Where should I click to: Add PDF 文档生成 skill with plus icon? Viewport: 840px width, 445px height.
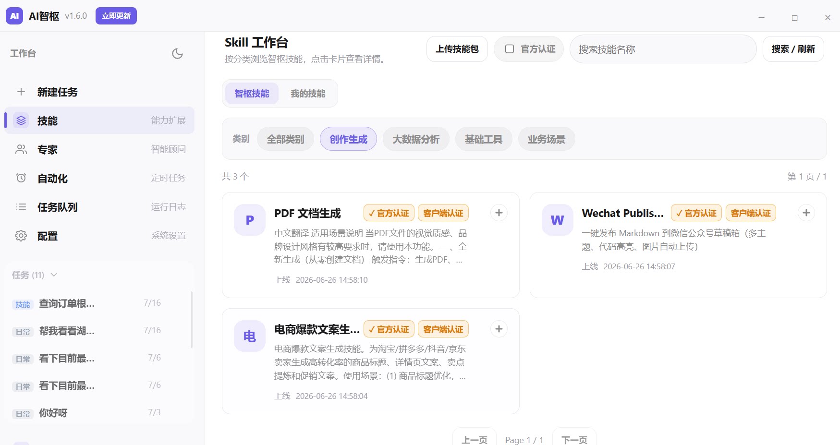point(499,213)
